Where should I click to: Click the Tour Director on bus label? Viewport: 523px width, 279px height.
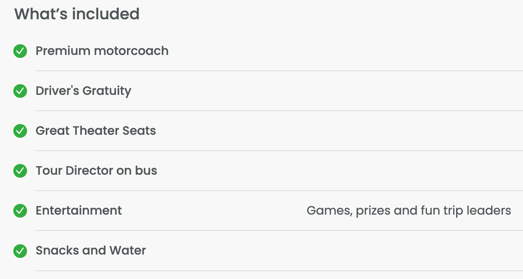[96, 170]
